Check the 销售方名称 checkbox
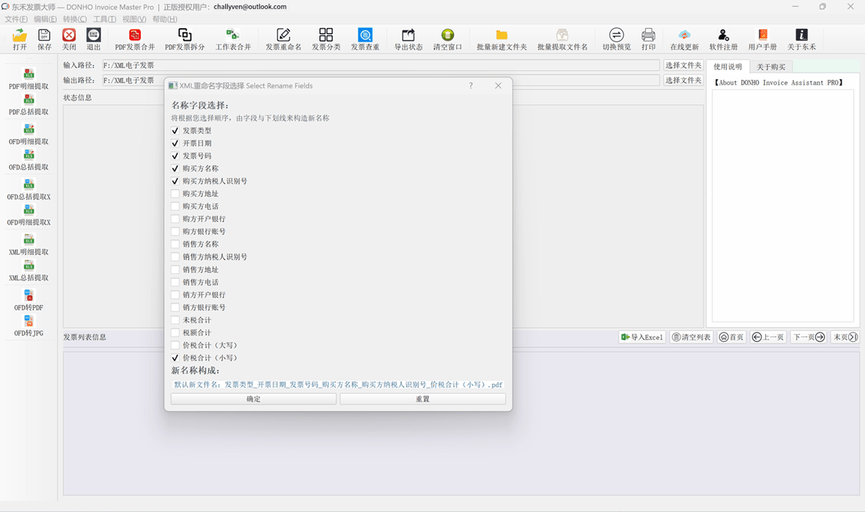The width and height of the screenshot is (865, 512). 175,244
